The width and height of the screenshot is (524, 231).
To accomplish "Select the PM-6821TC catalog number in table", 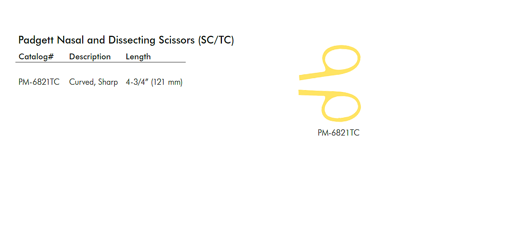I will click(x=39, y=82).
